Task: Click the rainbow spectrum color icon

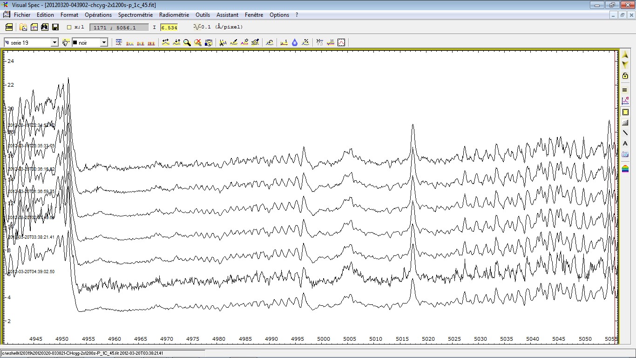Action: coord(625,169)
